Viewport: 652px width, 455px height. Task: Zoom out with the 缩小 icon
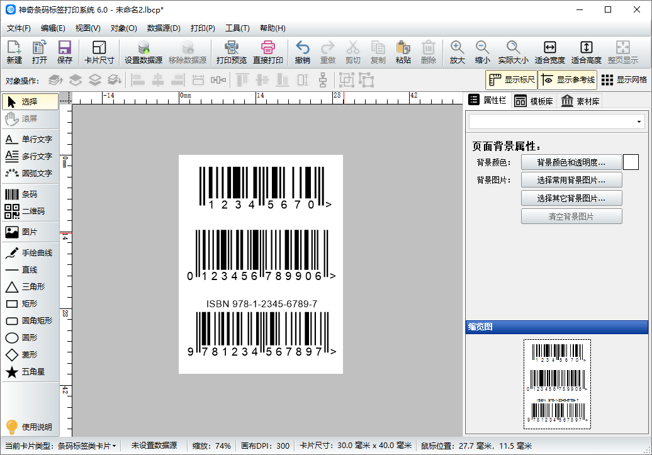coord(482,52)
